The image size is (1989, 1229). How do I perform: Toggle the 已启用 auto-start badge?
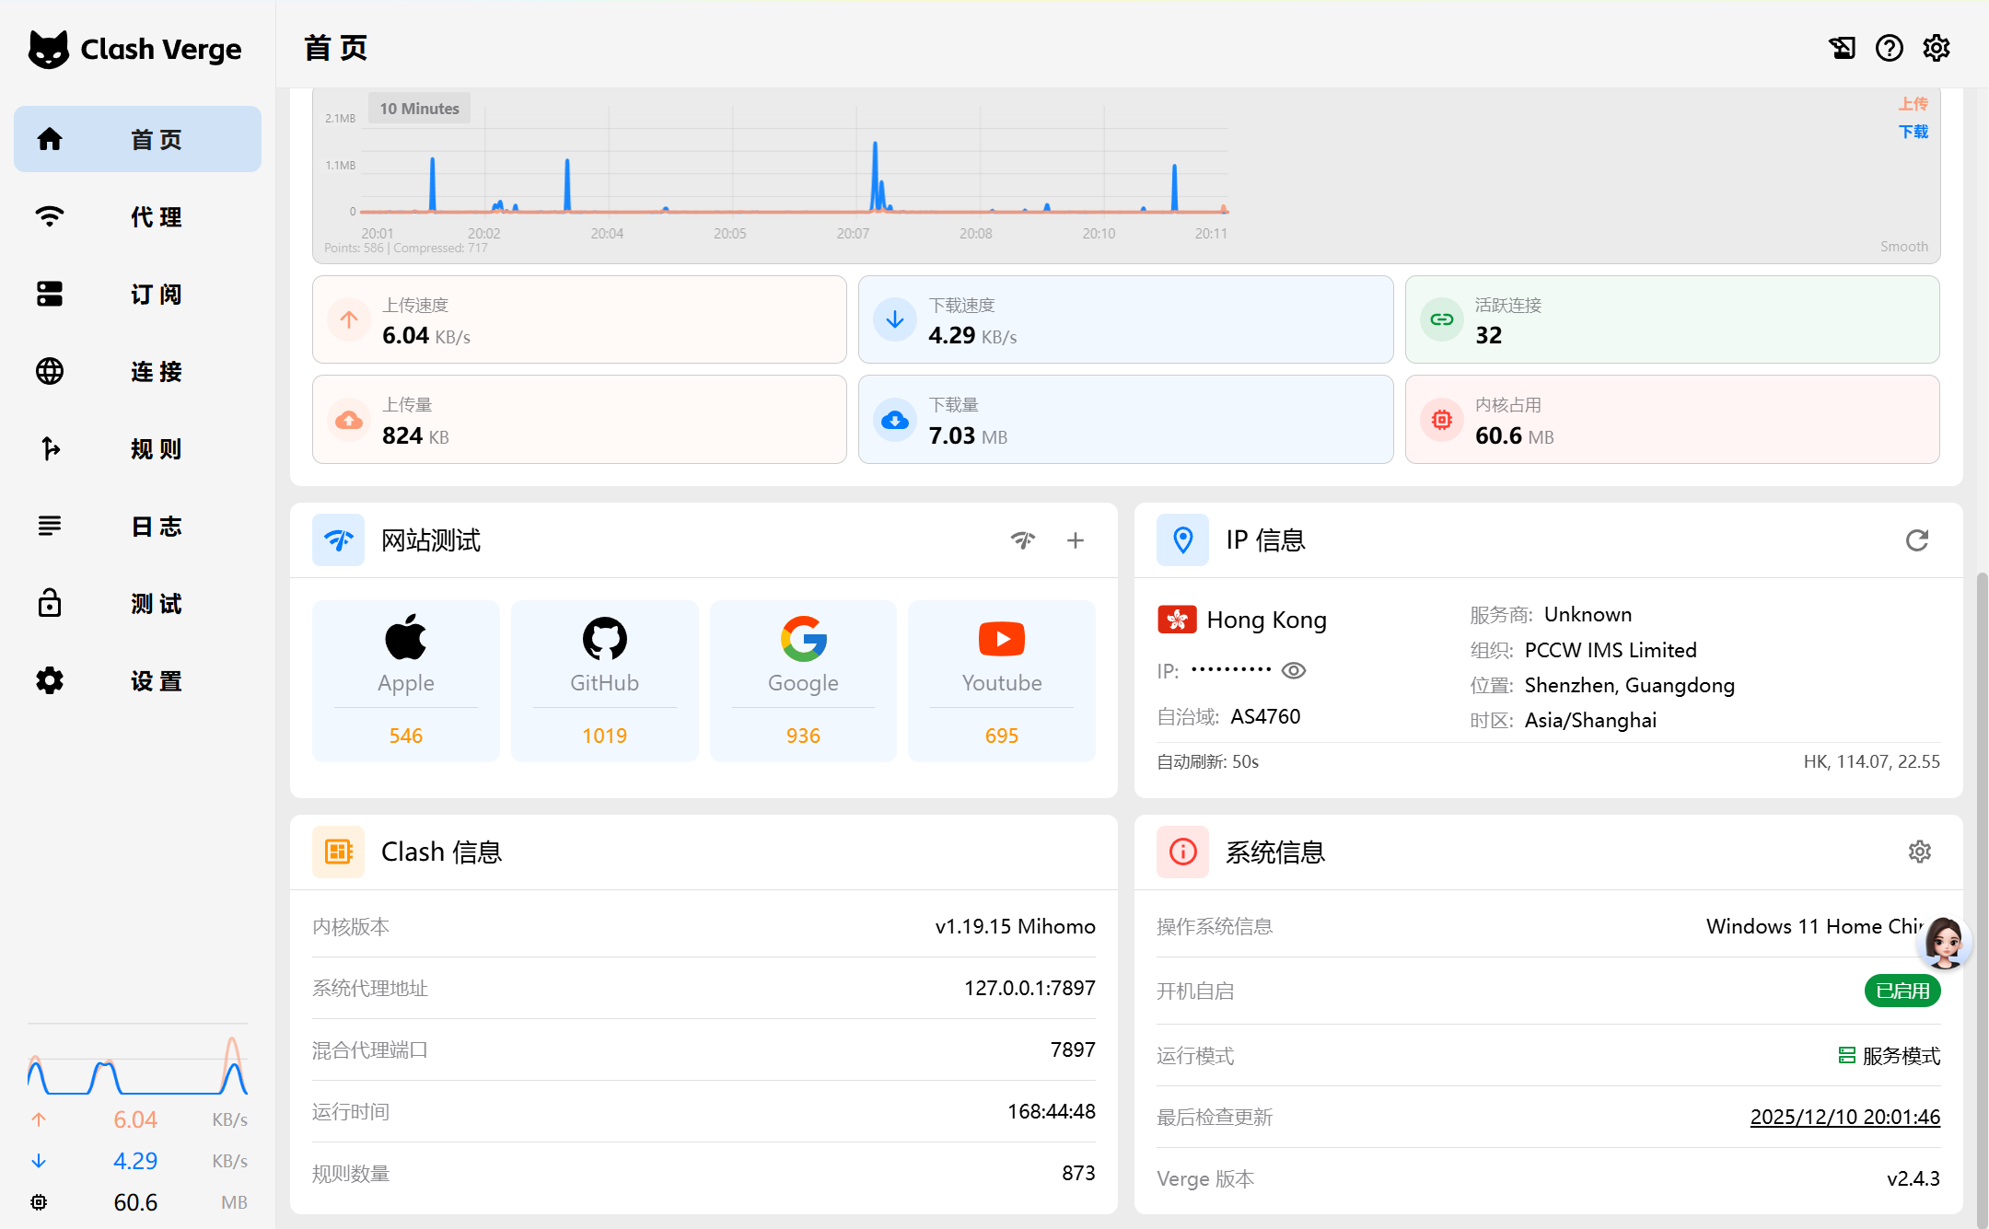point(1902,991)
